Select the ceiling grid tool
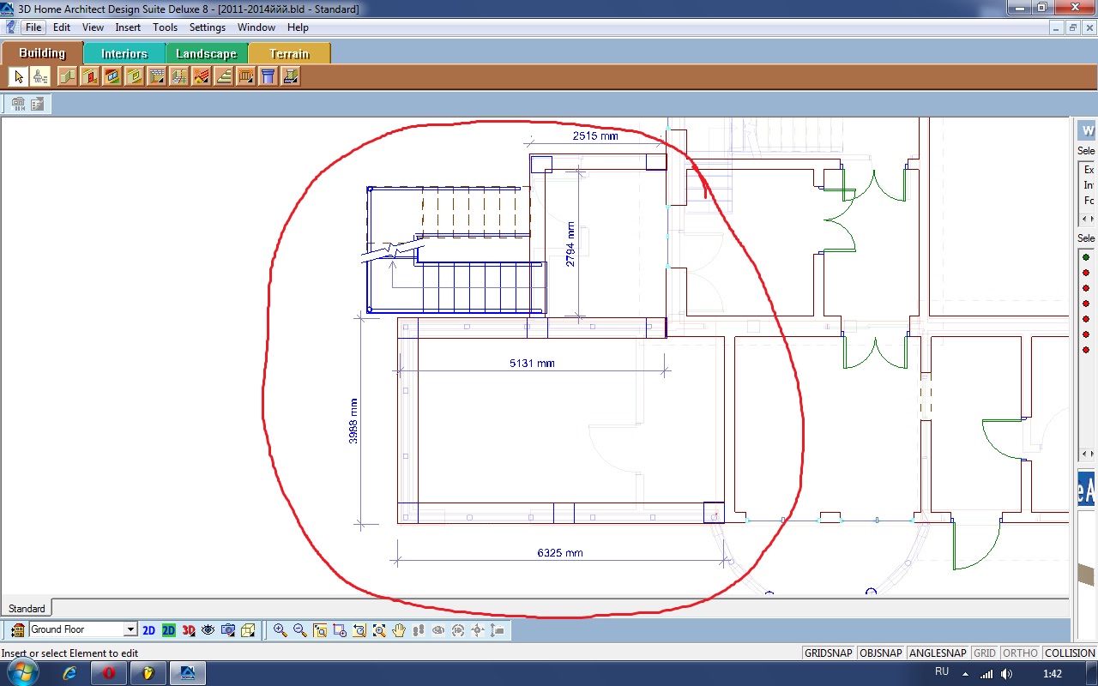Viewport: 1098px width, 686px height. point(179,77)
